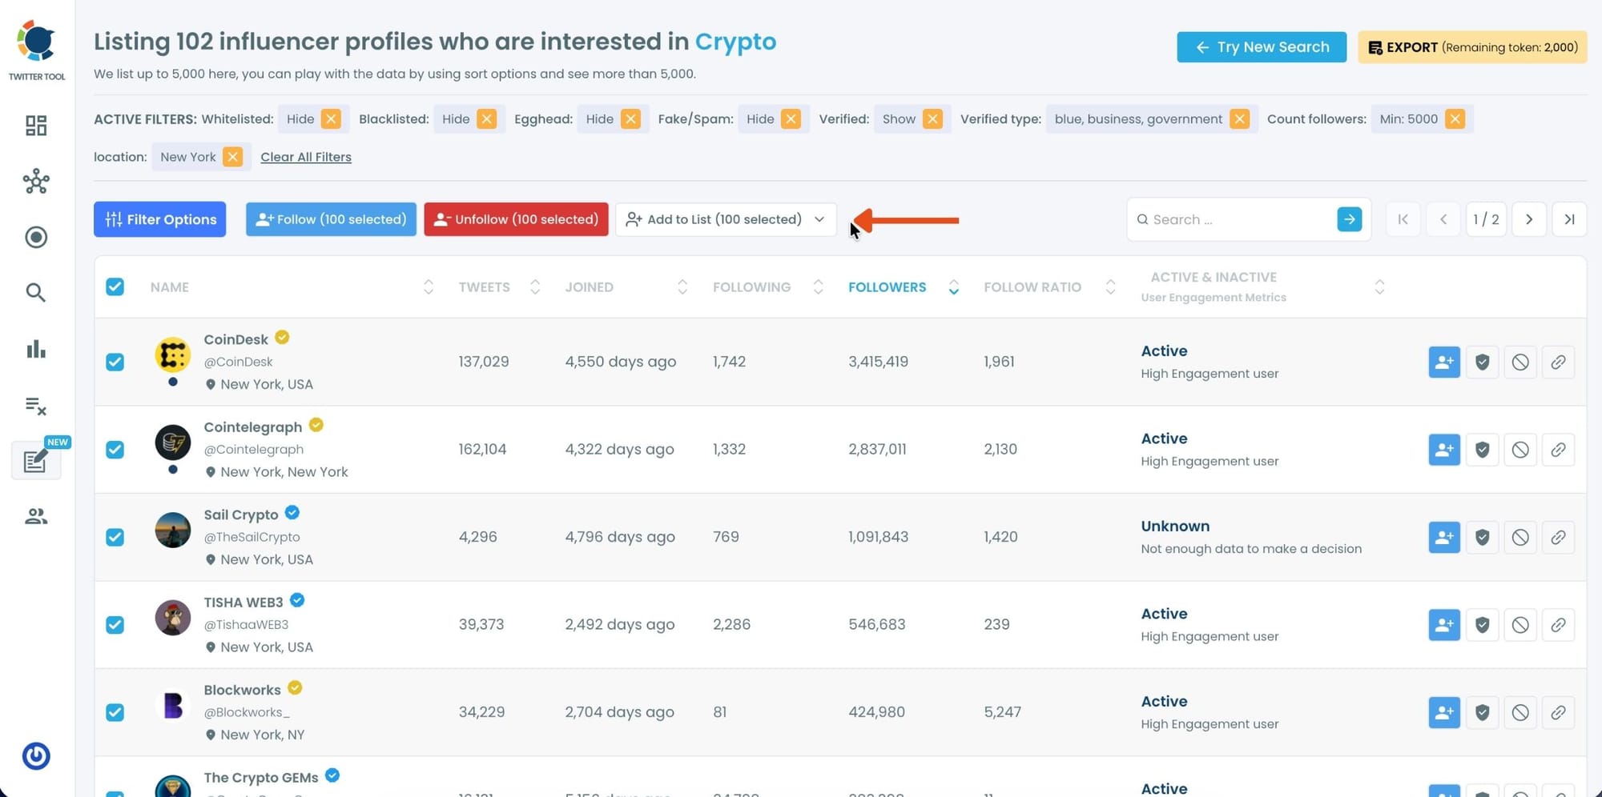Click the follow user icon for CoinDesk
This screenshot has width=1602, height=797.
1443,362
